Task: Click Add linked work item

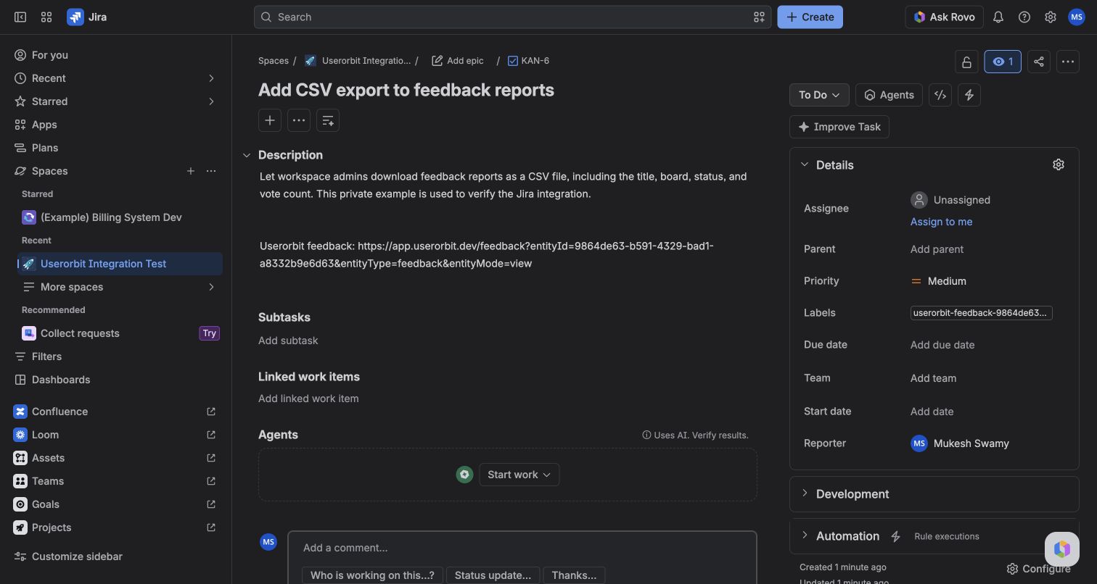Action: tap(308, 399)
